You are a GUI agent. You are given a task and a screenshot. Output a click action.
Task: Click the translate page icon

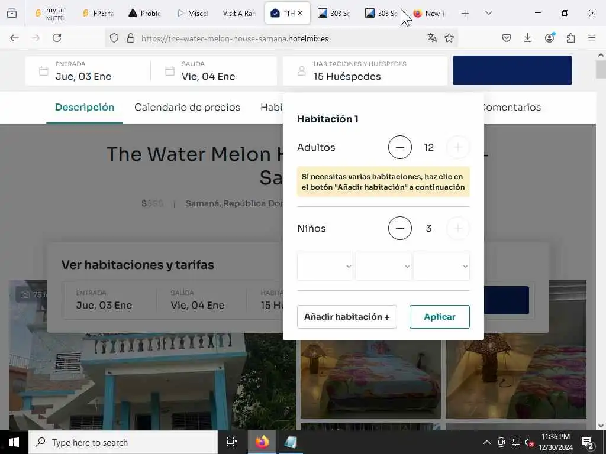tap(432, 38)
